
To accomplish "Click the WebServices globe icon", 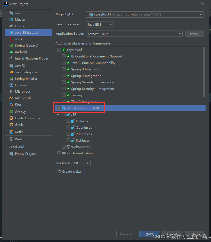I will click(68, 147).
